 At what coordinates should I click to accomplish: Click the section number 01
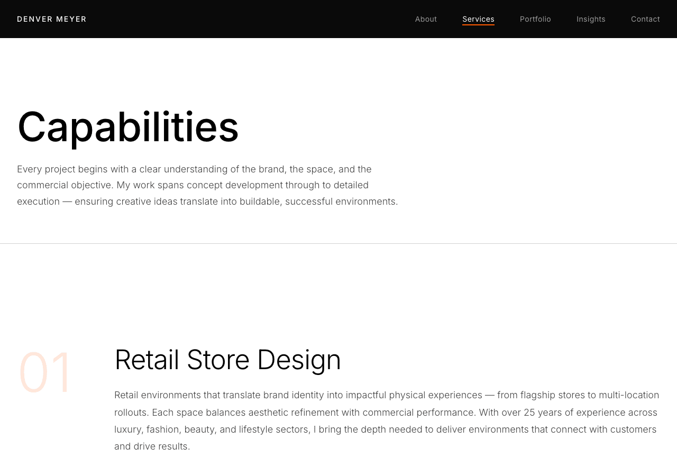[x=45, y=373]
